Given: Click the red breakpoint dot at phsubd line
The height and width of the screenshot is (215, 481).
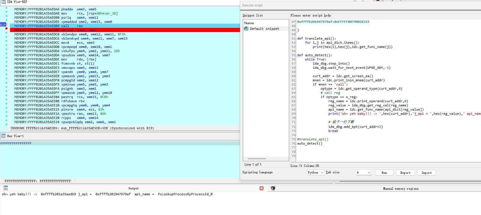Looking at the screenshot, I should (6, 28).
